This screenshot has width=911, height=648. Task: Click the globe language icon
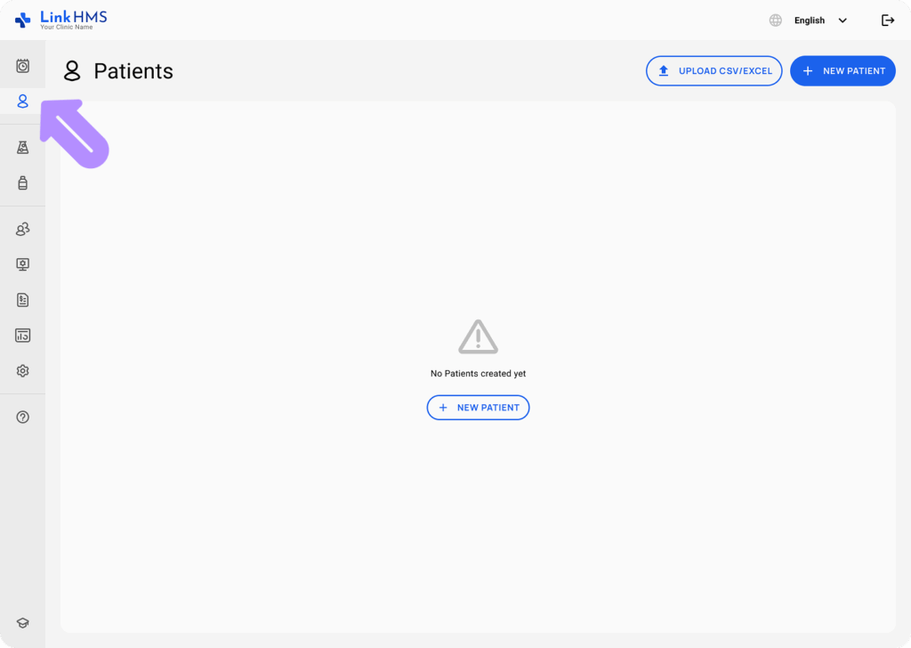[x=776, y=20]
